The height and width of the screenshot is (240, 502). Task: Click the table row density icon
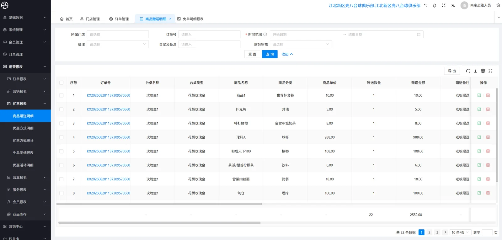point(475,71)
